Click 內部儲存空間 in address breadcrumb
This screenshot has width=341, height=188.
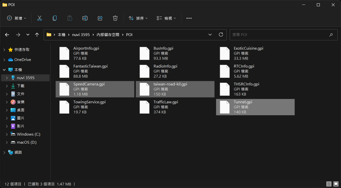108,35
